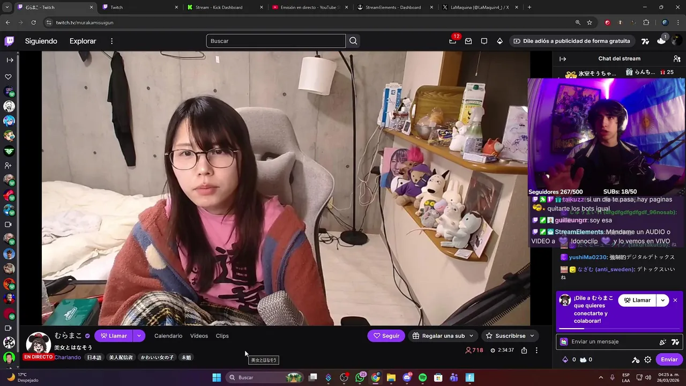Open whispers speech bubble icon
The height and width of the screenshot is (386, 686).
tap(484, 41)
